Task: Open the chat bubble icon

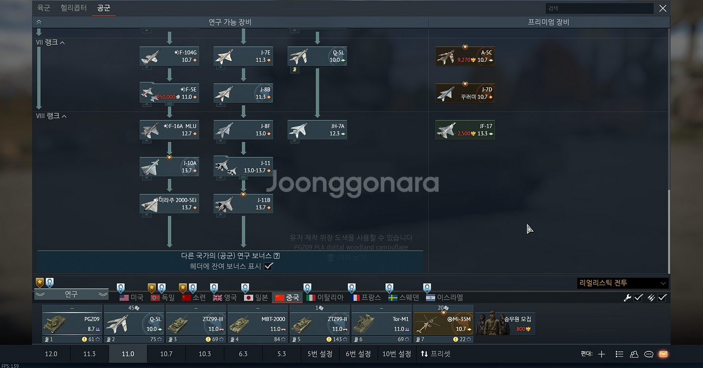Action: pyautogui.click(x=649, y=354)
